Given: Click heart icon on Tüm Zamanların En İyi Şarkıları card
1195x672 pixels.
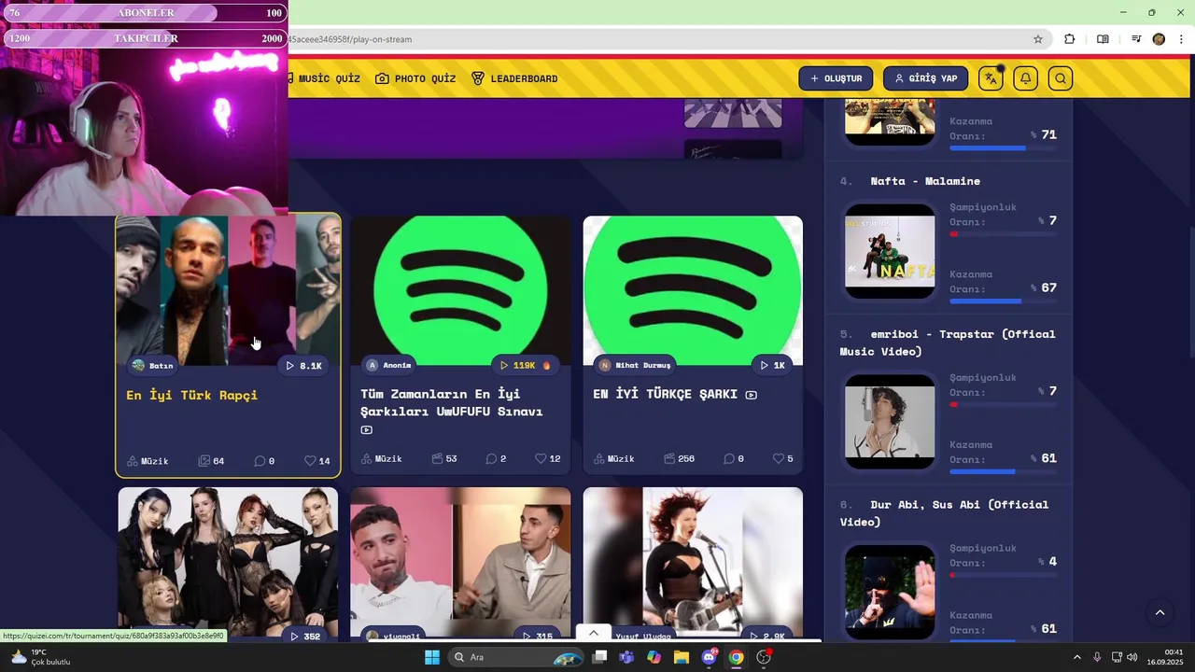Looking at the screenshot, I should click(x=541, y=459).
